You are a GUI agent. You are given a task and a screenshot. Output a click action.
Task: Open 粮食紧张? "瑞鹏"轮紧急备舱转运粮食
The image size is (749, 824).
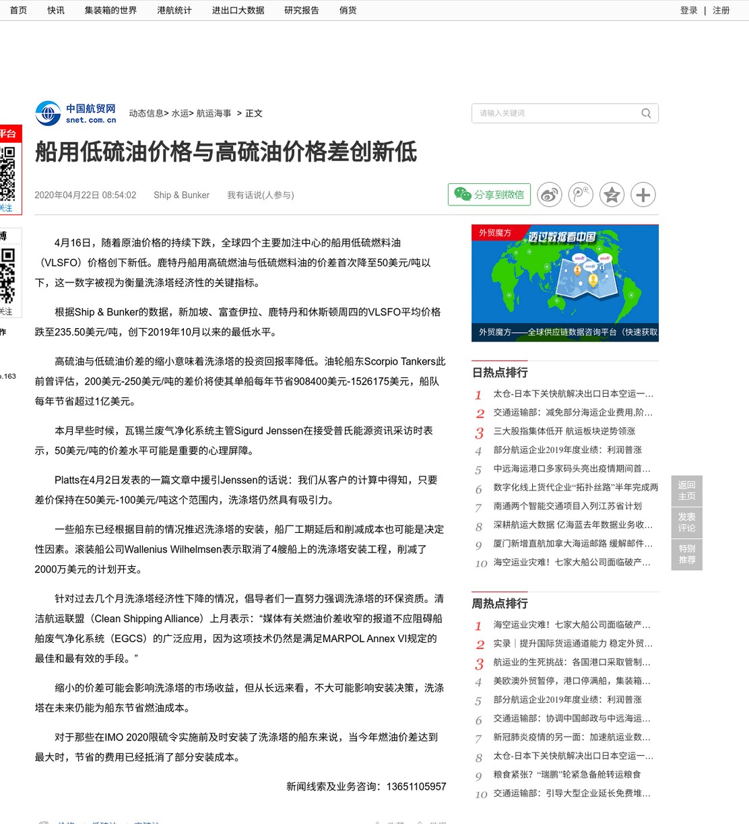pyautogui.click(x=567, y=775)
